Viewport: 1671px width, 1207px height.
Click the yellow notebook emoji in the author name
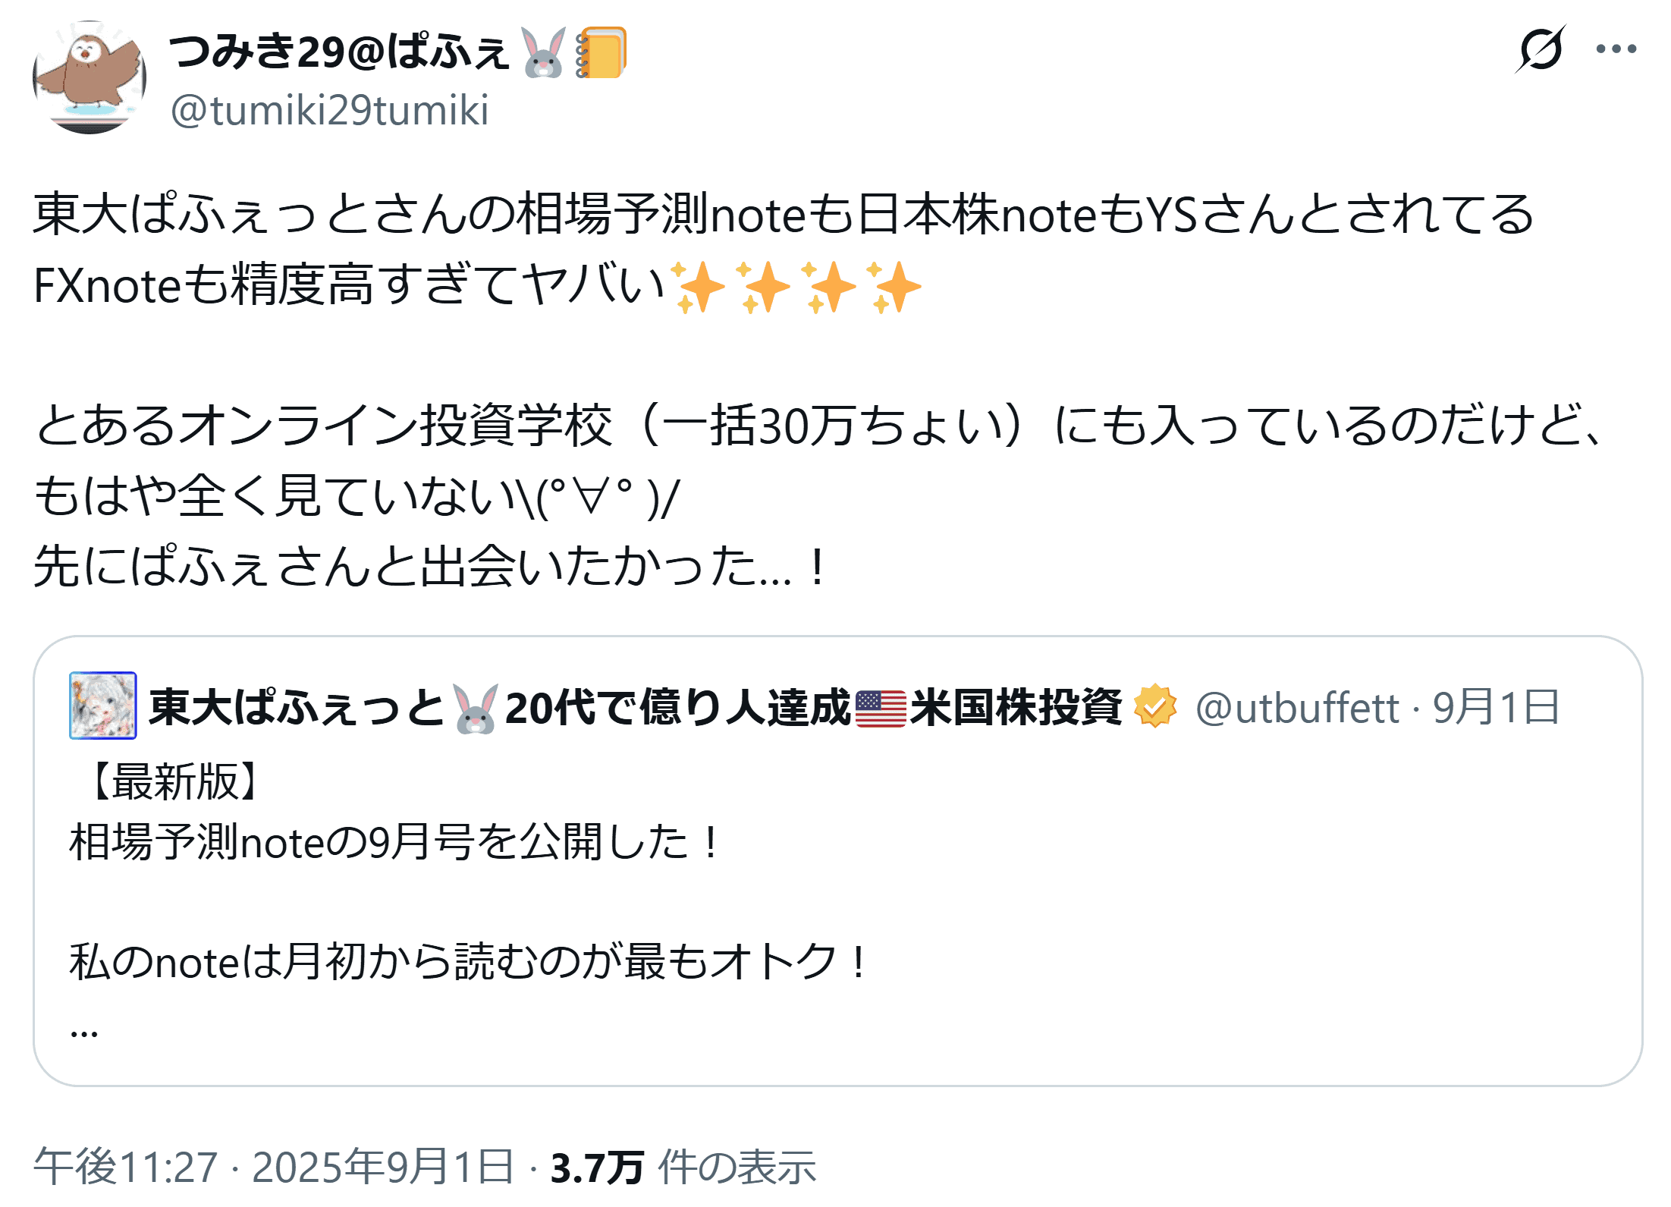tap(601, 52)
